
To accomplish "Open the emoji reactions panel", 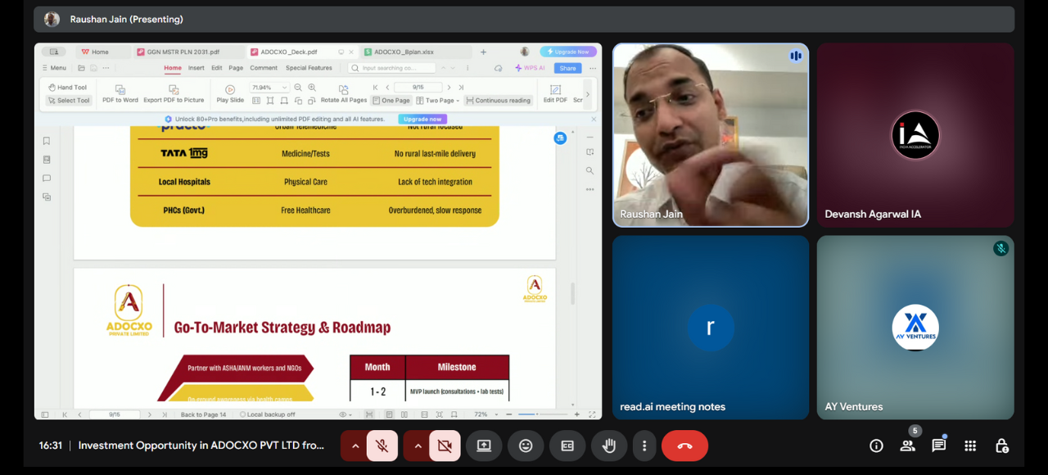I will [x=526, y=446].
